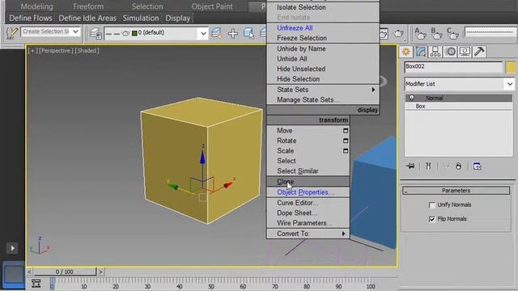Switch to Modeling ribbon tab

[36, 6]
